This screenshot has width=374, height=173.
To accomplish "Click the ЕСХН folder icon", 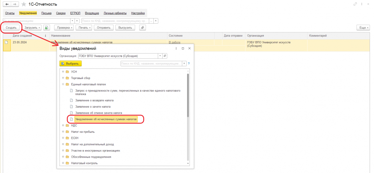I will (67, 138).
